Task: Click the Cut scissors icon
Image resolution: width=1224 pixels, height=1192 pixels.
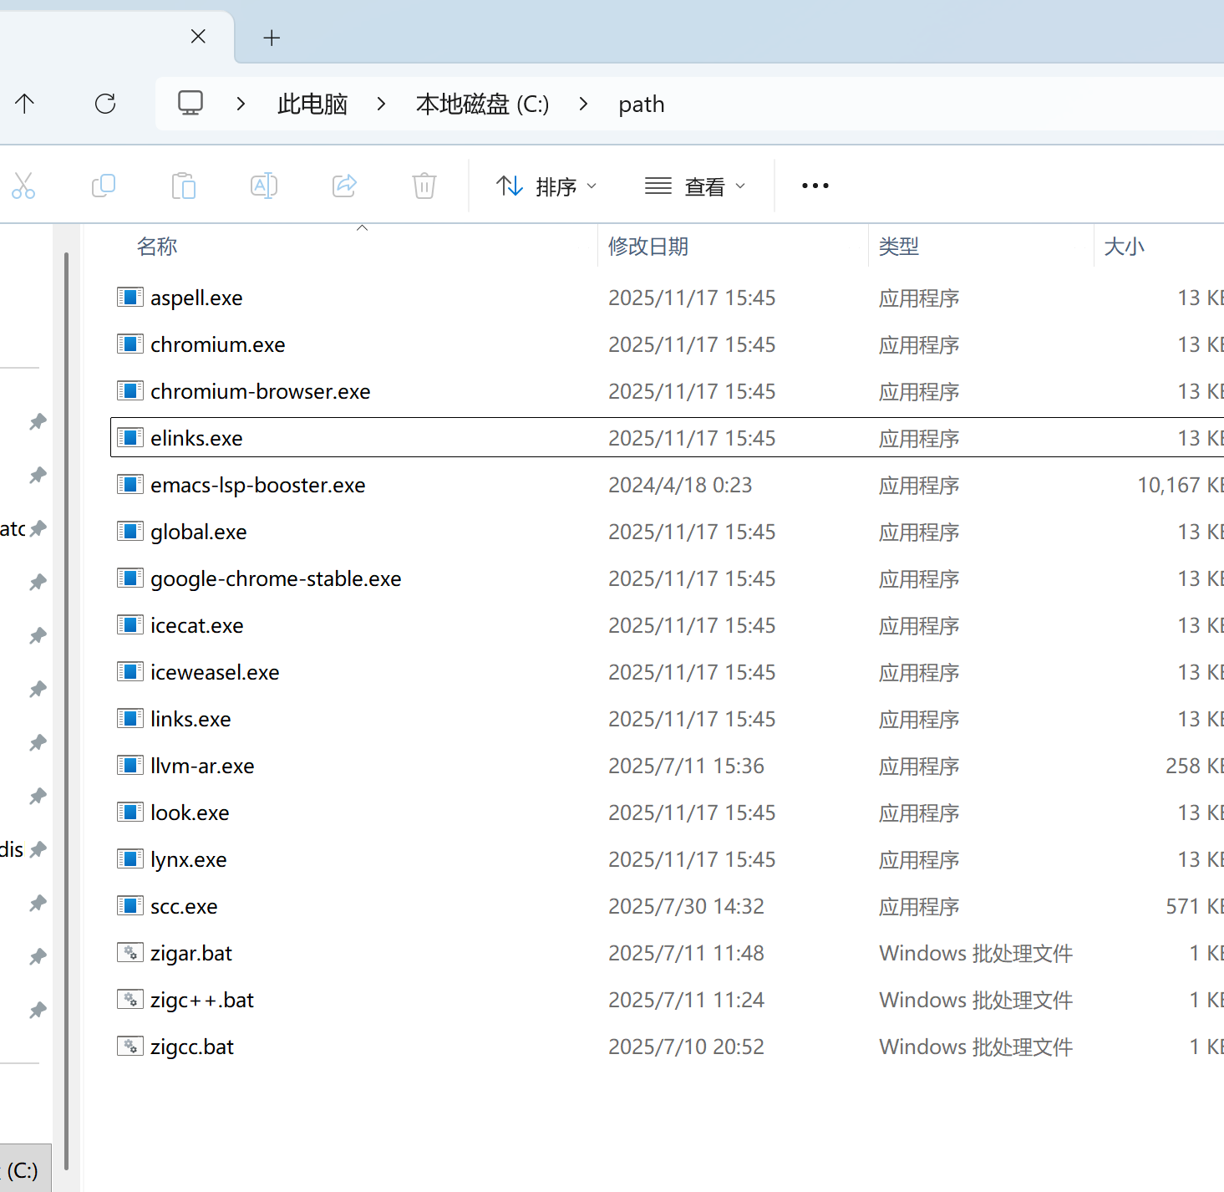Action: (x=23, y=186)
